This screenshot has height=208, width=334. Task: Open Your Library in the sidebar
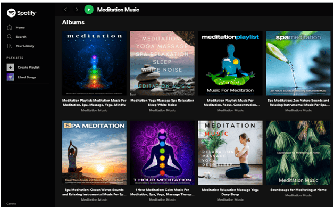point(24,46)
